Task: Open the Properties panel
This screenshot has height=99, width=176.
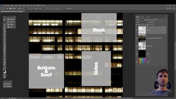Action: 11,19
